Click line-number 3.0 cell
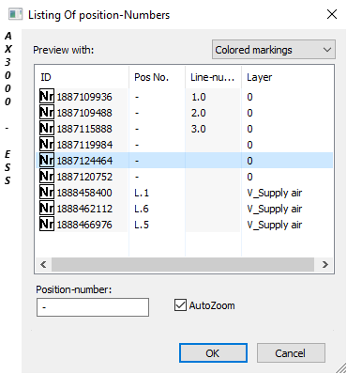This screenshot has width=347, height=374. point(199,129)
